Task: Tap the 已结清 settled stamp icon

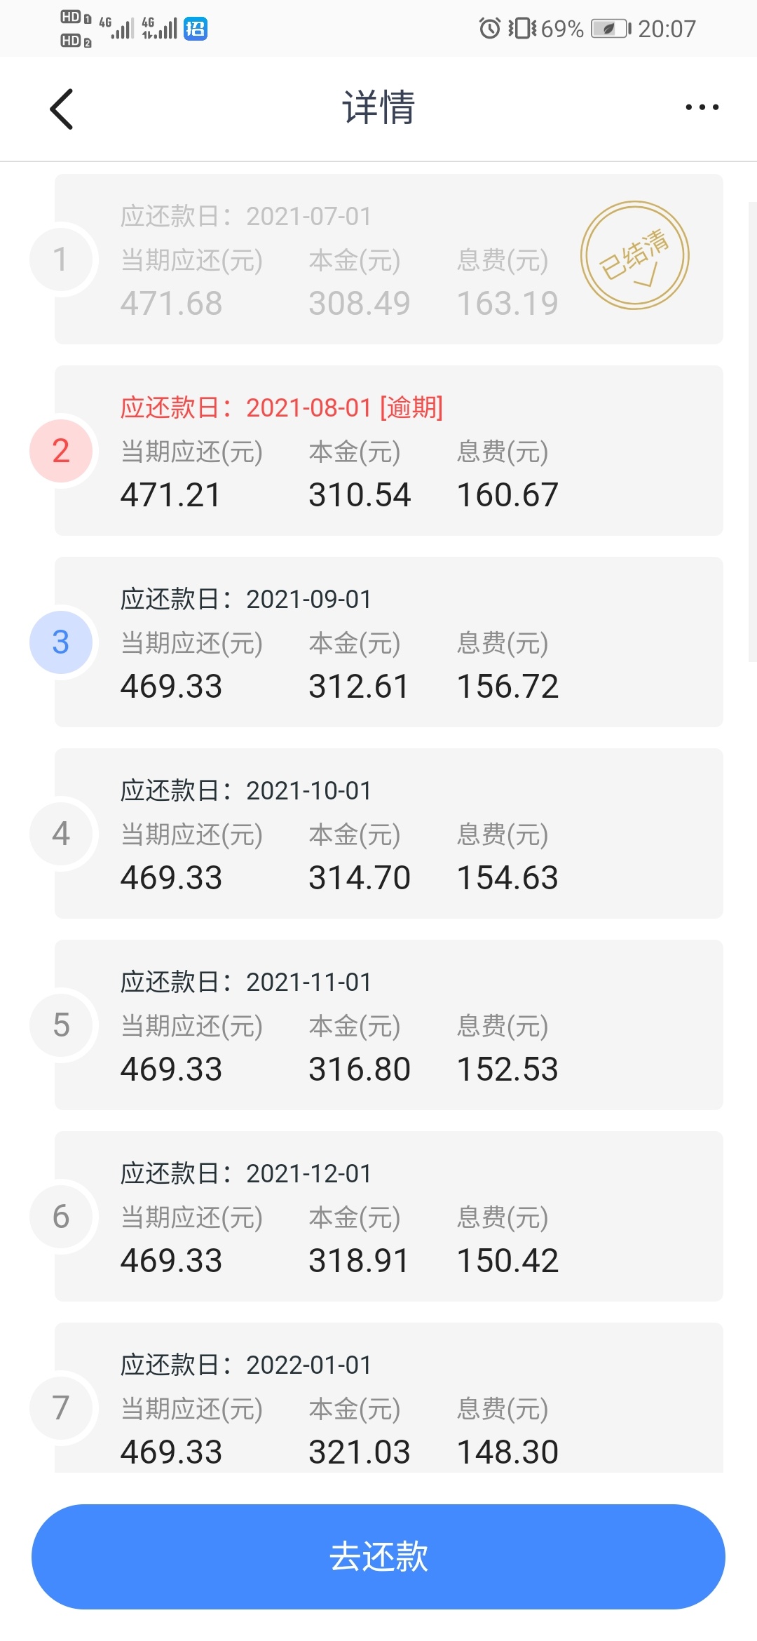Action: click(635, 255)
